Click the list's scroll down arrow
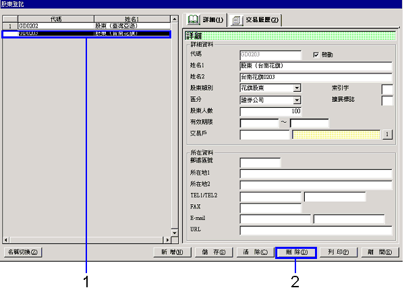Image resolution: width=404 pixels, height=292 pixels. click(x=175, y=233)
